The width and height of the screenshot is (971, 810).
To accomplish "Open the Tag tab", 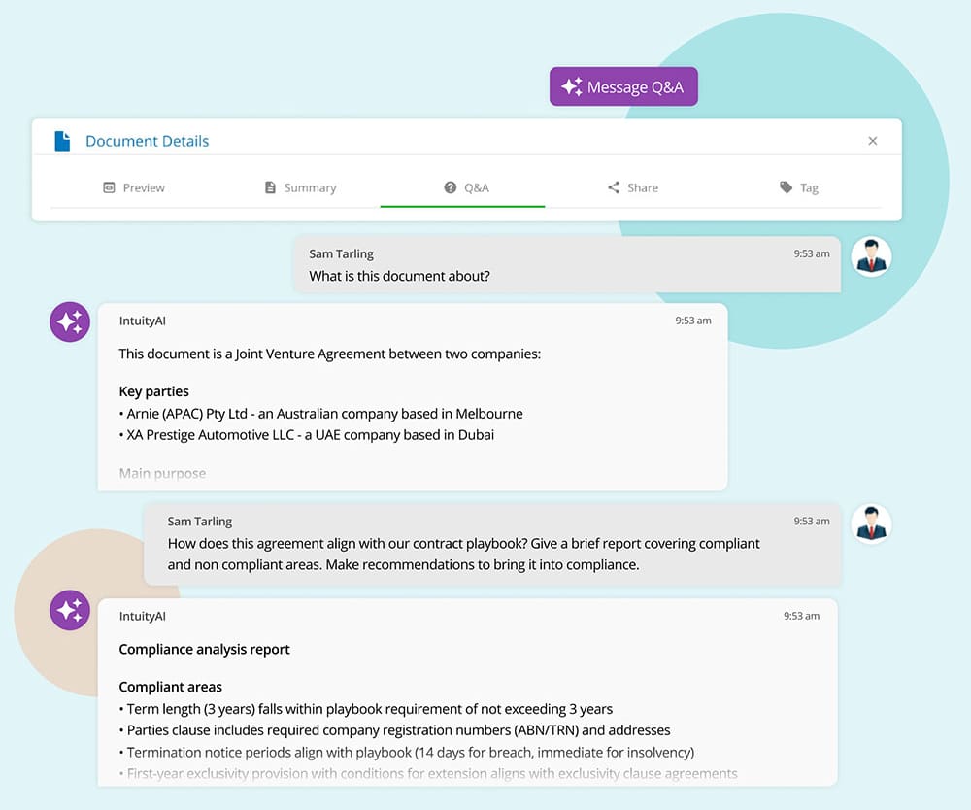I will tap(798, 187).
